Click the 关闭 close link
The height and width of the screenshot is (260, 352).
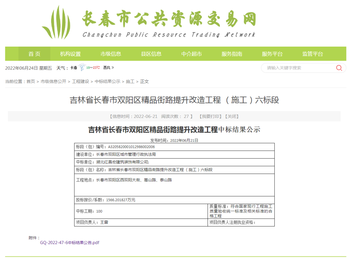coord(232,116)
